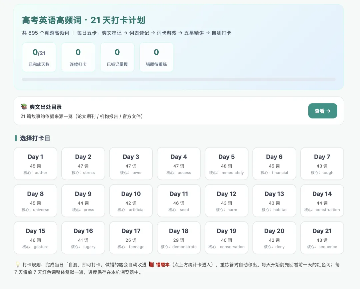
Task: Open the Day 9 press card
Action: point(83,201)
